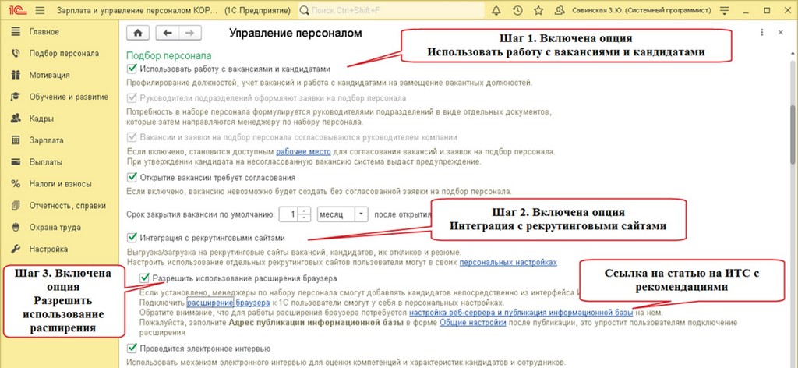This screenshot has width=798, height=368.
Task: Open the Выплаты section
Action: tap(46, 162)
